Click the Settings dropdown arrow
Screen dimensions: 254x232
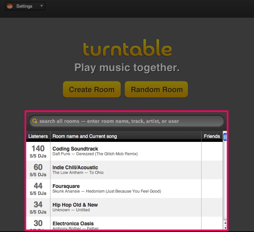click(x=42, y=6)
